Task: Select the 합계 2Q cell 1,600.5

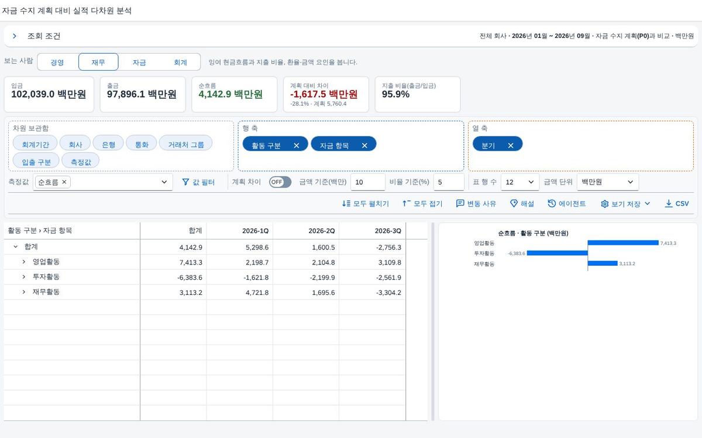Action: point(306,247)
